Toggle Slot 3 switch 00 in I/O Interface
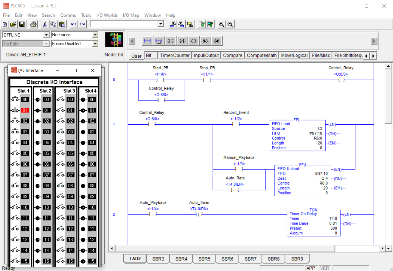 coord(61,99)
